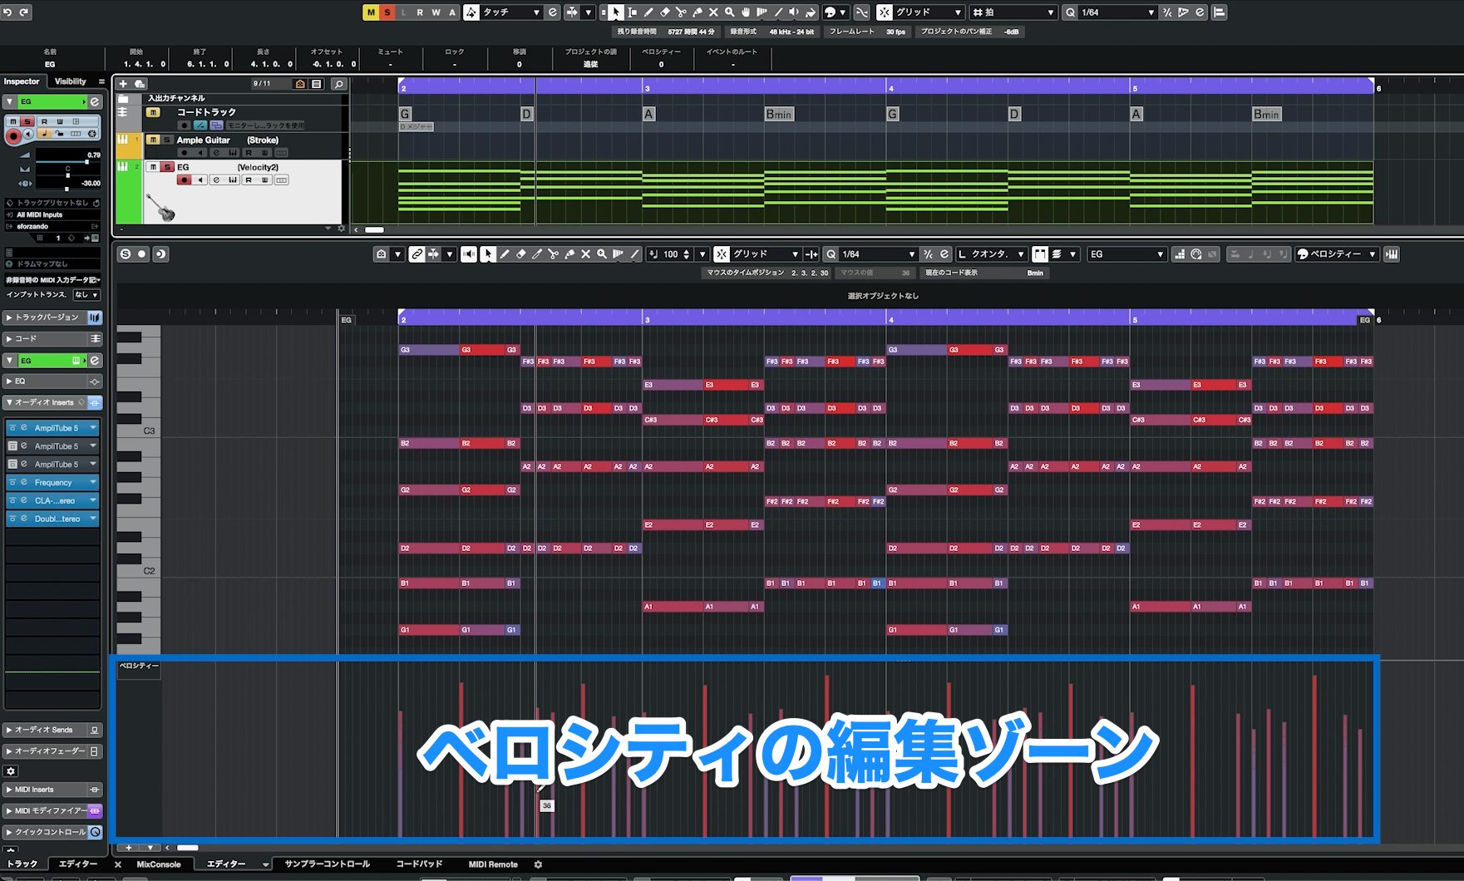
Task: Select the Object Selection tool in top toolbar
Action: (x=615, y=12)
